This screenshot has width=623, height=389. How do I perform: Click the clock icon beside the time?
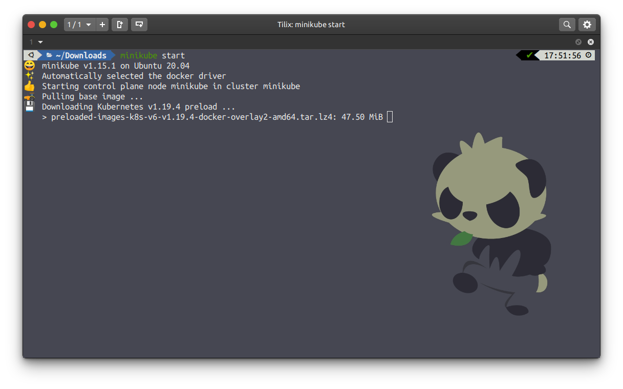coord(588,55)
